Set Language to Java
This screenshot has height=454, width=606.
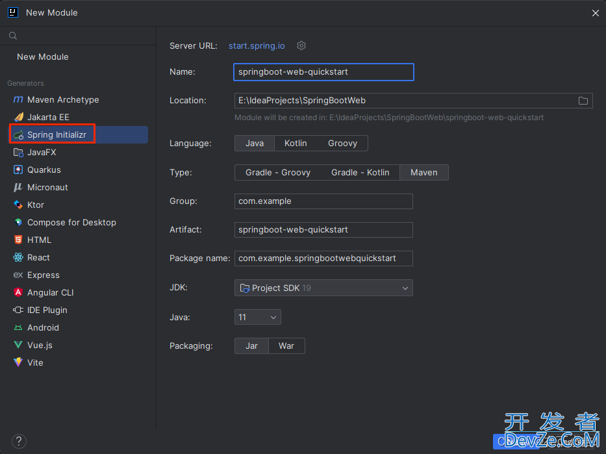255,144
